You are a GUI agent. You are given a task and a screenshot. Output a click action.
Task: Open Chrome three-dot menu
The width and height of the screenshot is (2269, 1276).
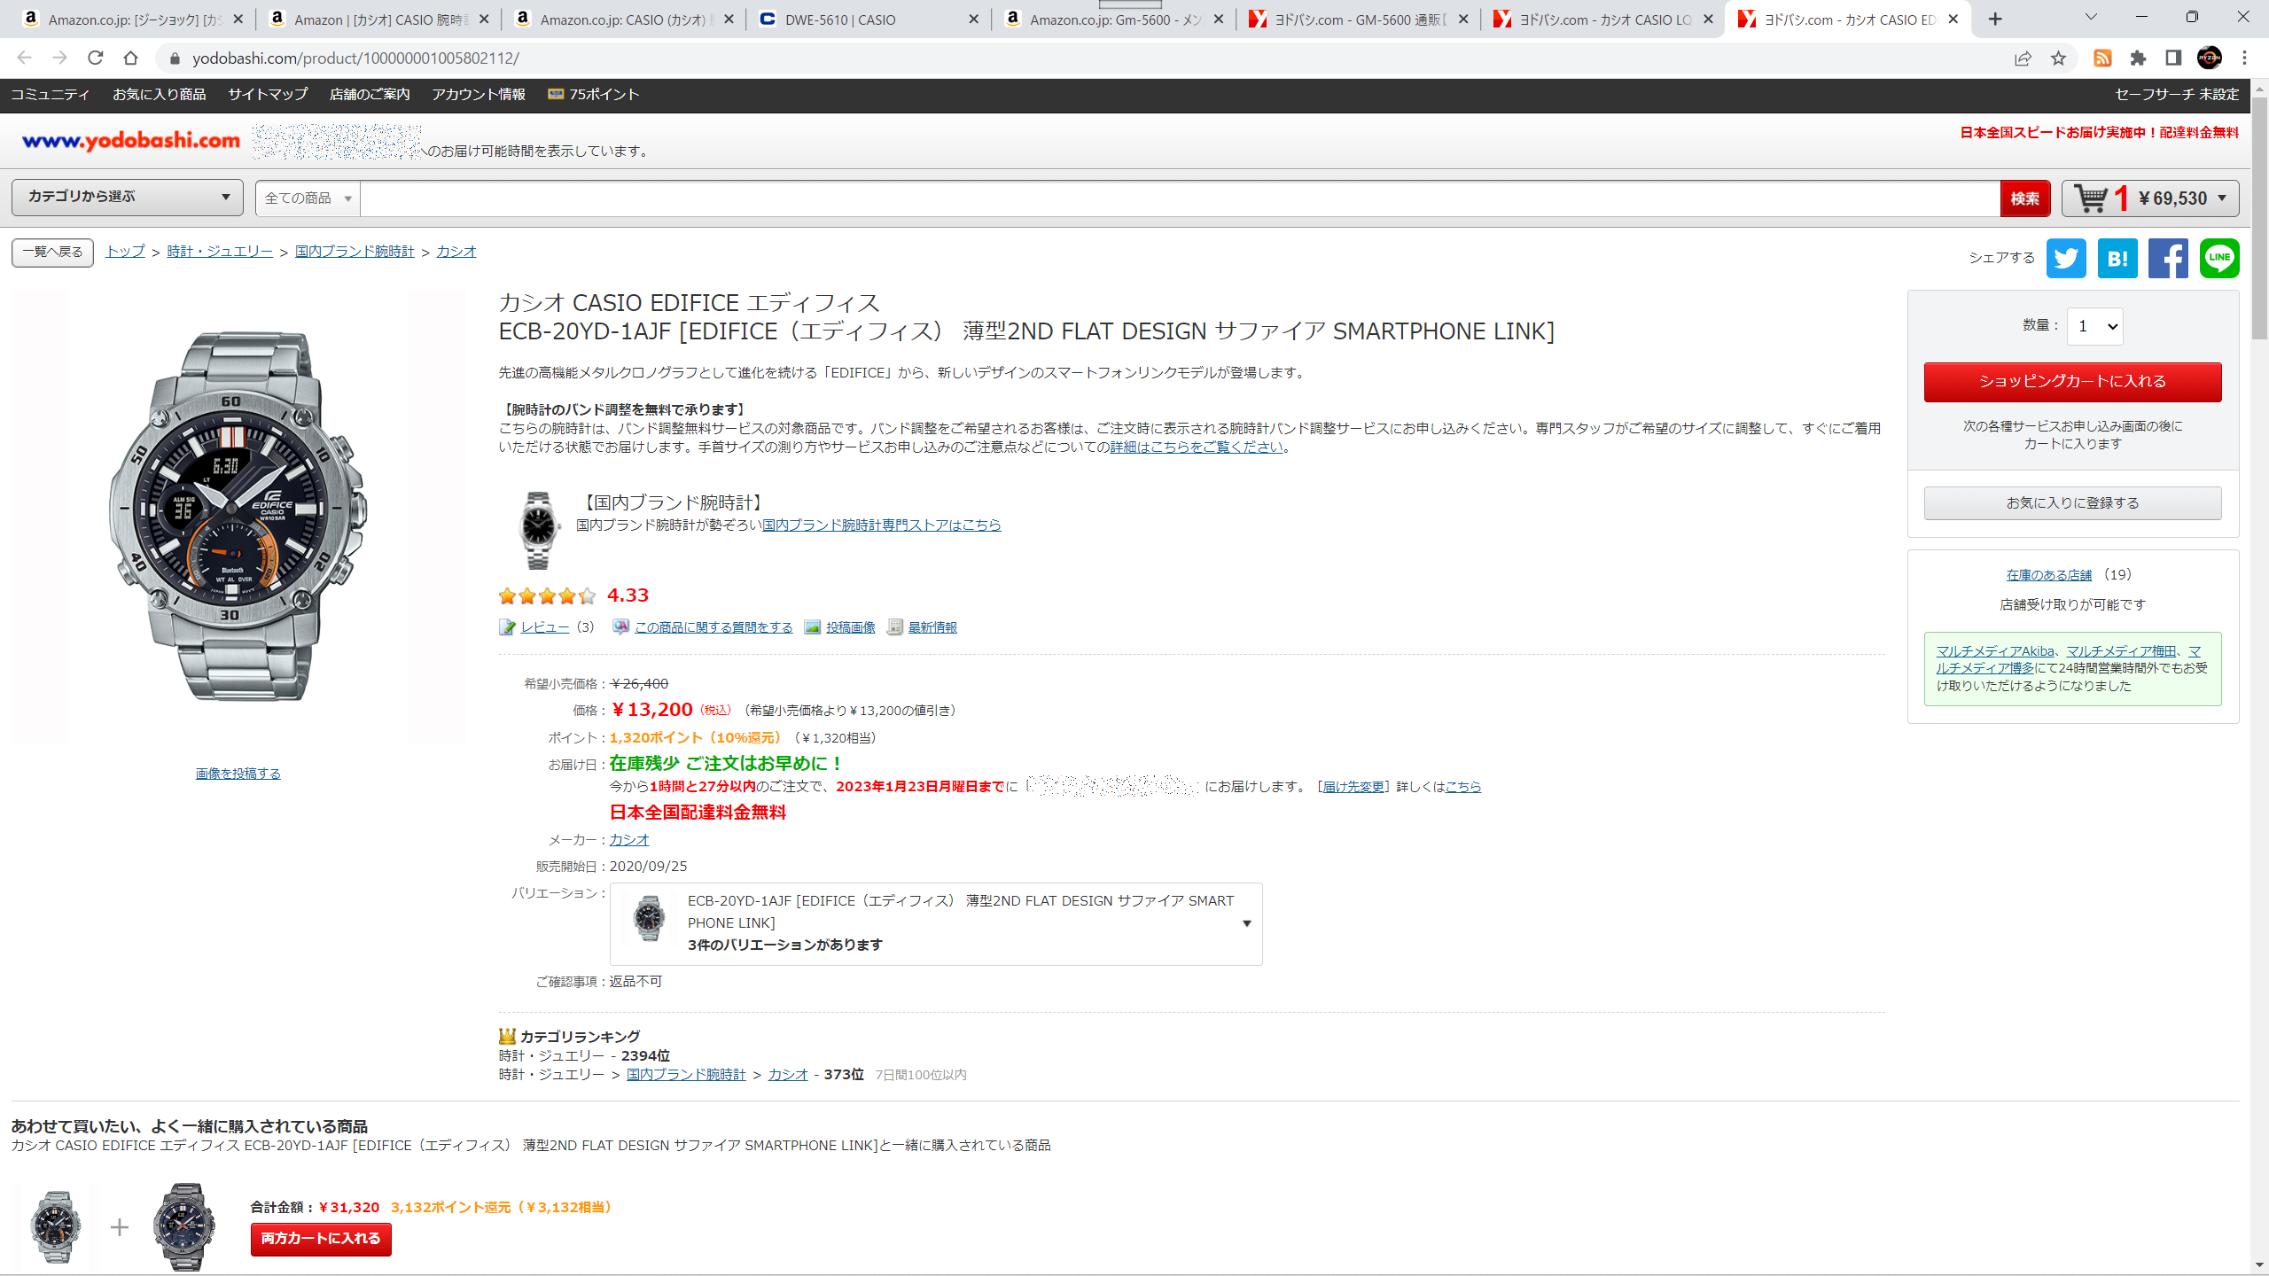point(2244,58)
